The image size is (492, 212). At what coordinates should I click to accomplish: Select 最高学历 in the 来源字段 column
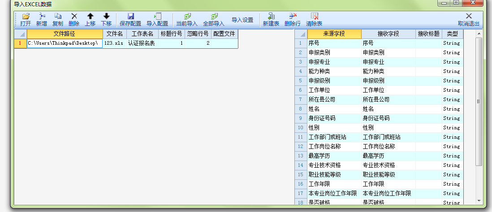tap(334, 156)
